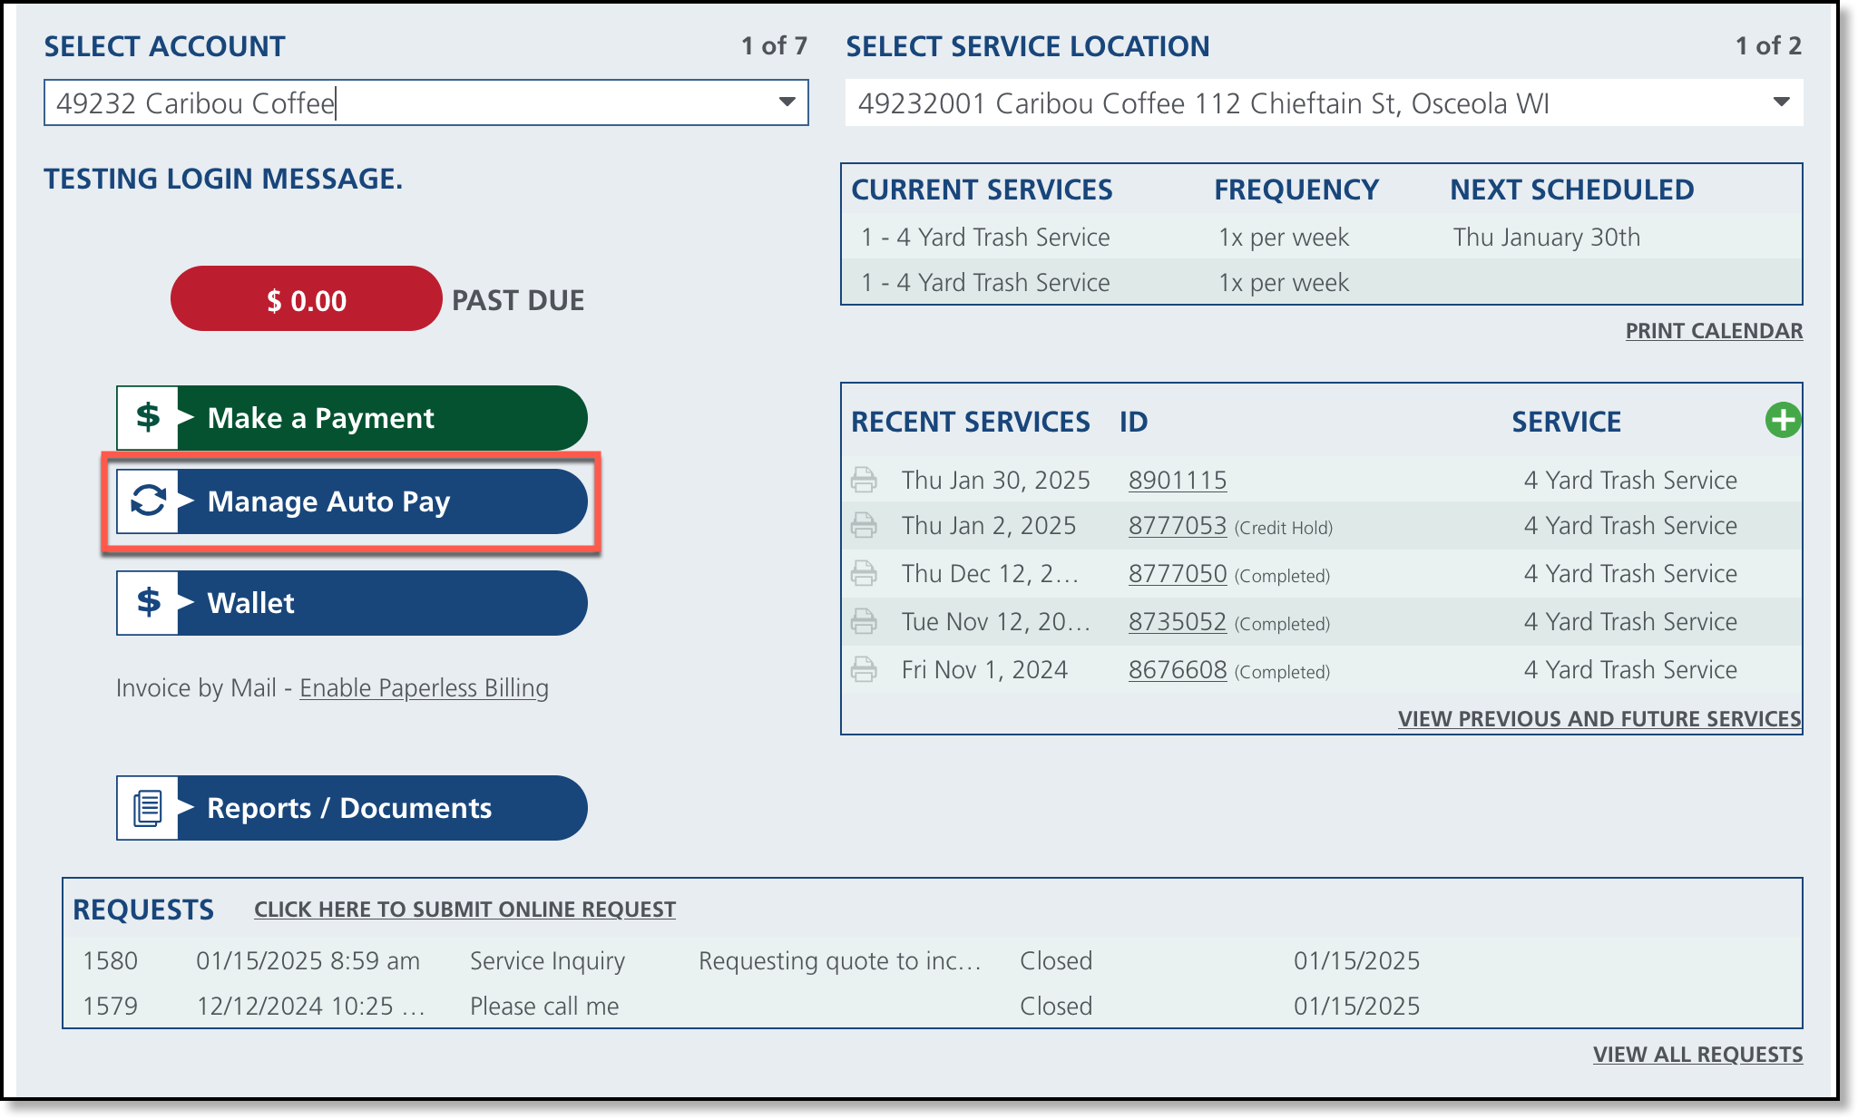Open service ID 8777053 Credit Hold link
1858x1119 pixels.
(x=1177, y=525)
